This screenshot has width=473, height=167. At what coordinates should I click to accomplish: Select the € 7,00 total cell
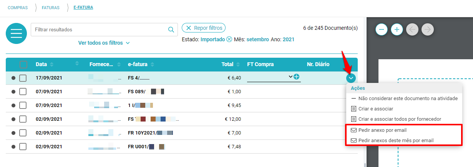(x=234, y=133)
